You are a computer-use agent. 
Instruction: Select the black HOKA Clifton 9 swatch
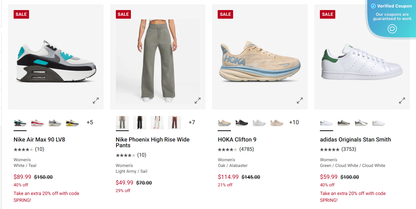point(242,122)
